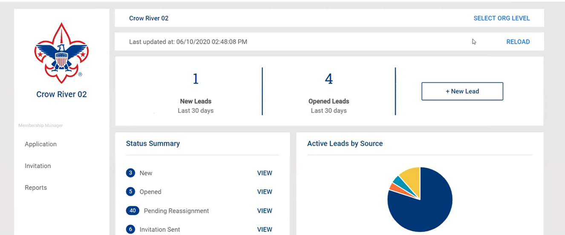View the New status leads
Screen dimensions: 565x235
tap(265, 173)
